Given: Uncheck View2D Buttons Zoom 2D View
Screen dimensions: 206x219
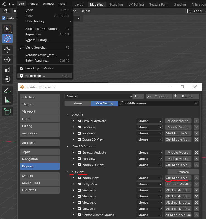Looking at the screenshot, I should [x=79, y=165].
